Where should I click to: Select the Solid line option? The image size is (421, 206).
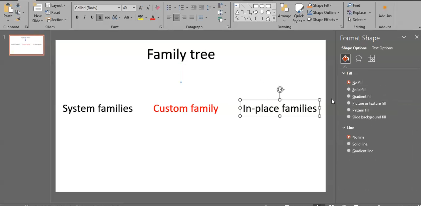357,144
